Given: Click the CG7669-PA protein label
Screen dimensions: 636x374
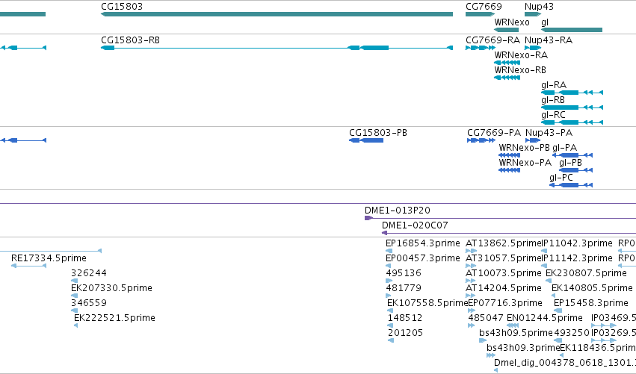Looking at the screenshot, I should [x=494, y=133].
